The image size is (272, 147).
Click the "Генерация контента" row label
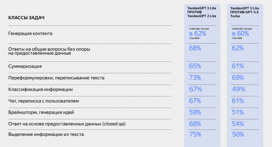pyautogui.click(x=30, y=33)
